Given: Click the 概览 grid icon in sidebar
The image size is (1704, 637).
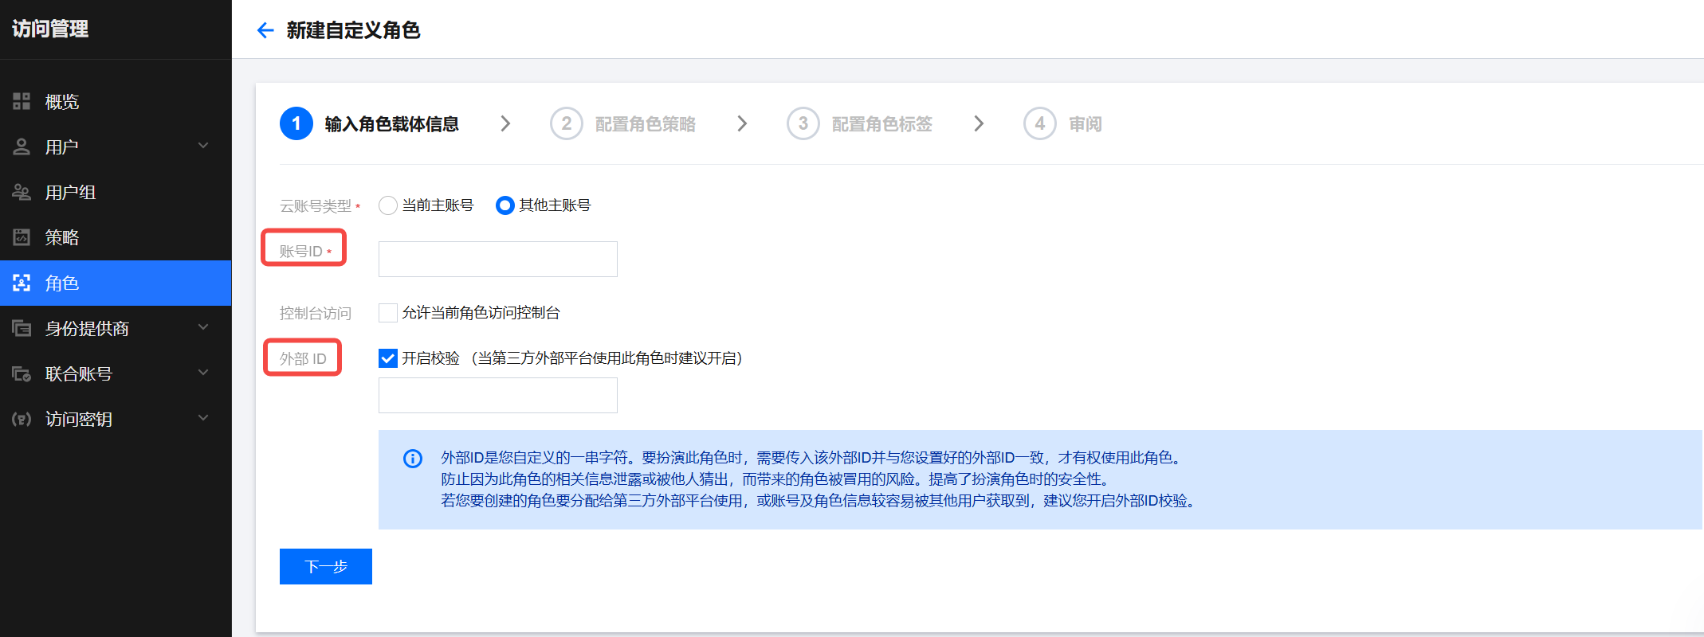Looking at the screenshot, I should tap(22, 101).
